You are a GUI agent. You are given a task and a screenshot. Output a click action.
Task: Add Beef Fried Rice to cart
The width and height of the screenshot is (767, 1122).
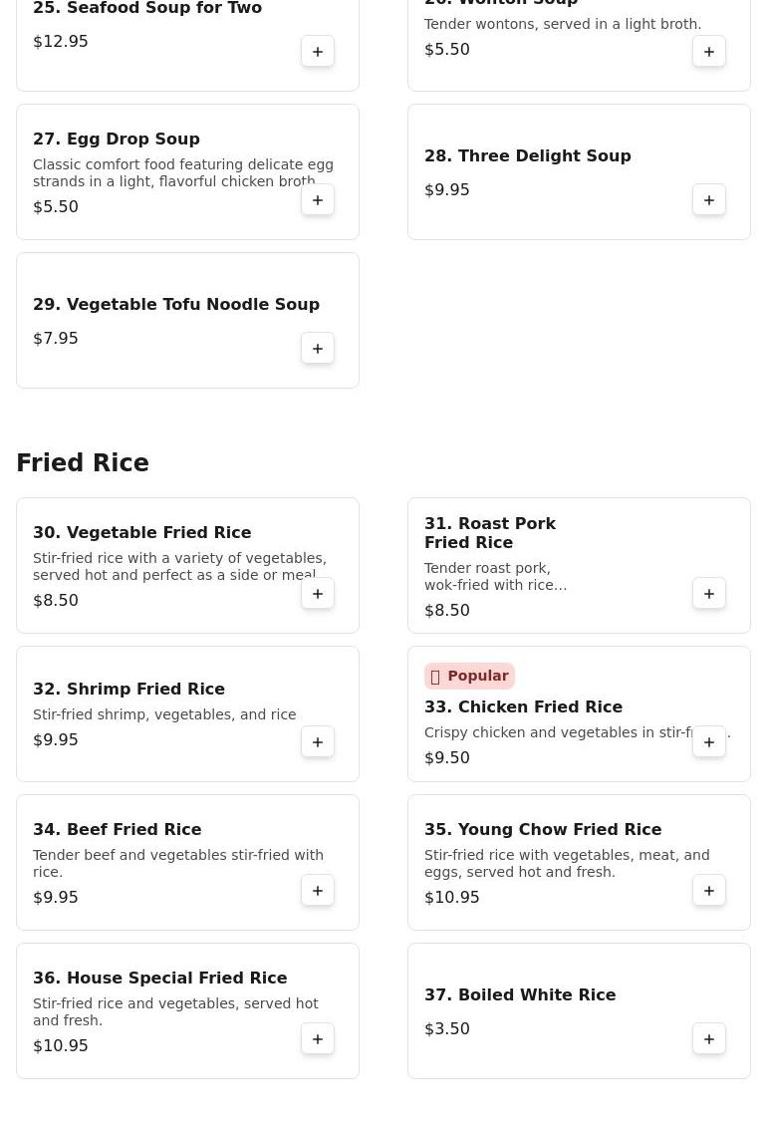pos(318,891)
